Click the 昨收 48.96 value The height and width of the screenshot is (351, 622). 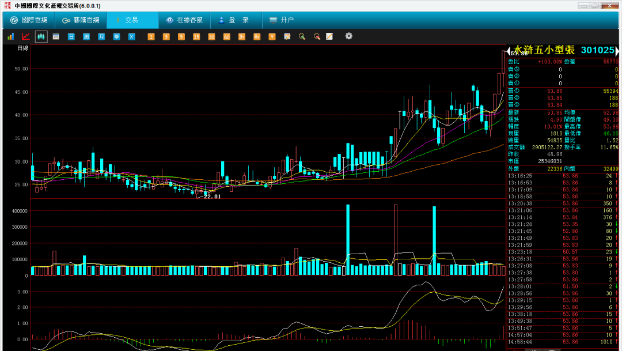click(x=555, y=154)
